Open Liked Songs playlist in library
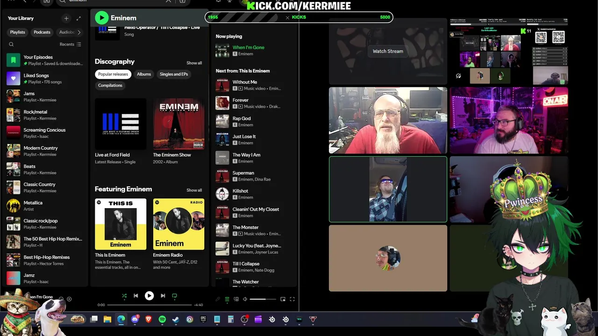598x336 pixels. tap(45, 78)
